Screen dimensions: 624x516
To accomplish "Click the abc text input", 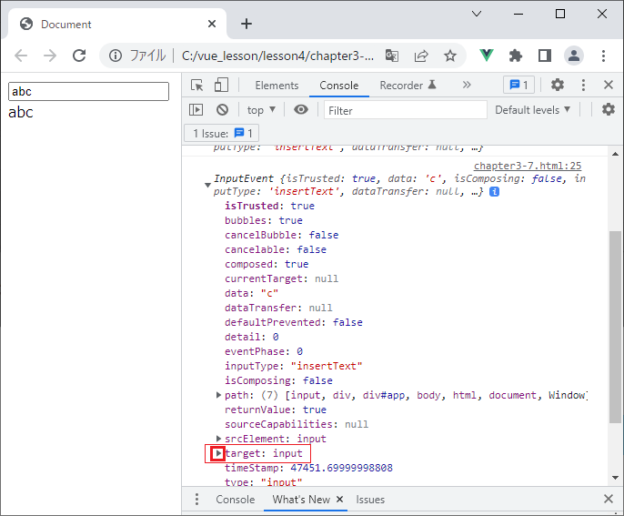I will tap(88, 91).
